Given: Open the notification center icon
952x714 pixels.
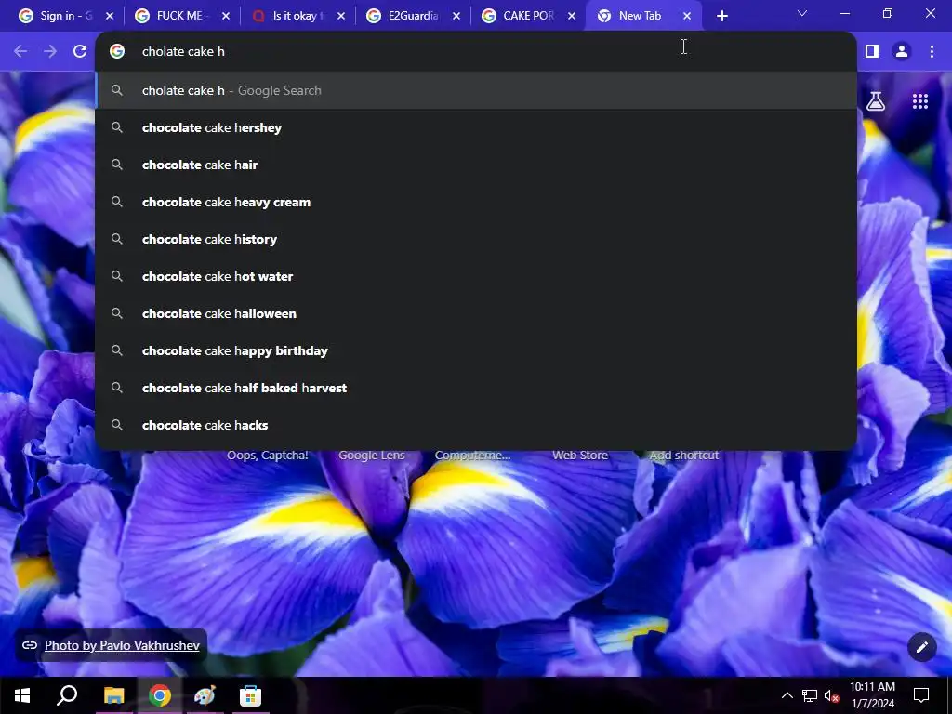Looking at the screenshot, I should (921, 695).
